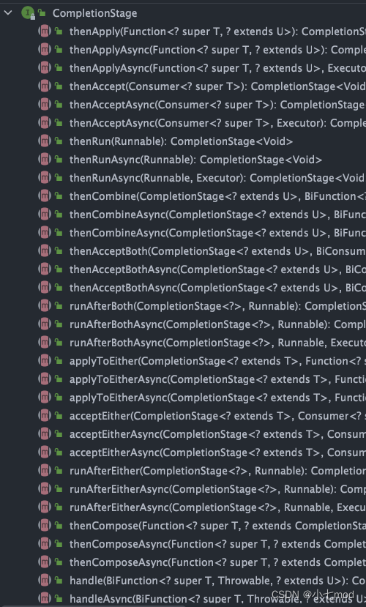Viewport: 366px width, 607px height.
Task: Click method icon next to thenCompose
Action: pyautogui.click(x=45, y=526)
